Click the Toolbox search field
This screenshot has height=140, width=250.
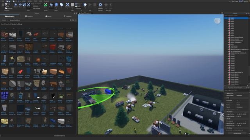click(39, 20)
